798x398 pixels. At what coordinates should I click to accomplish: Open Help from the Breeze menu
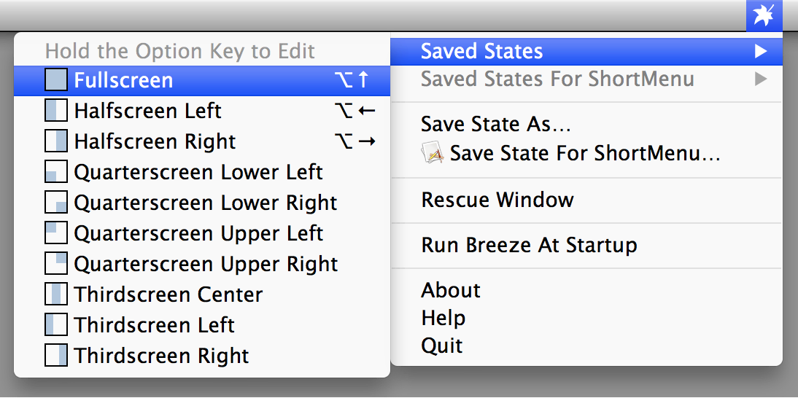[x=443, y=318]
